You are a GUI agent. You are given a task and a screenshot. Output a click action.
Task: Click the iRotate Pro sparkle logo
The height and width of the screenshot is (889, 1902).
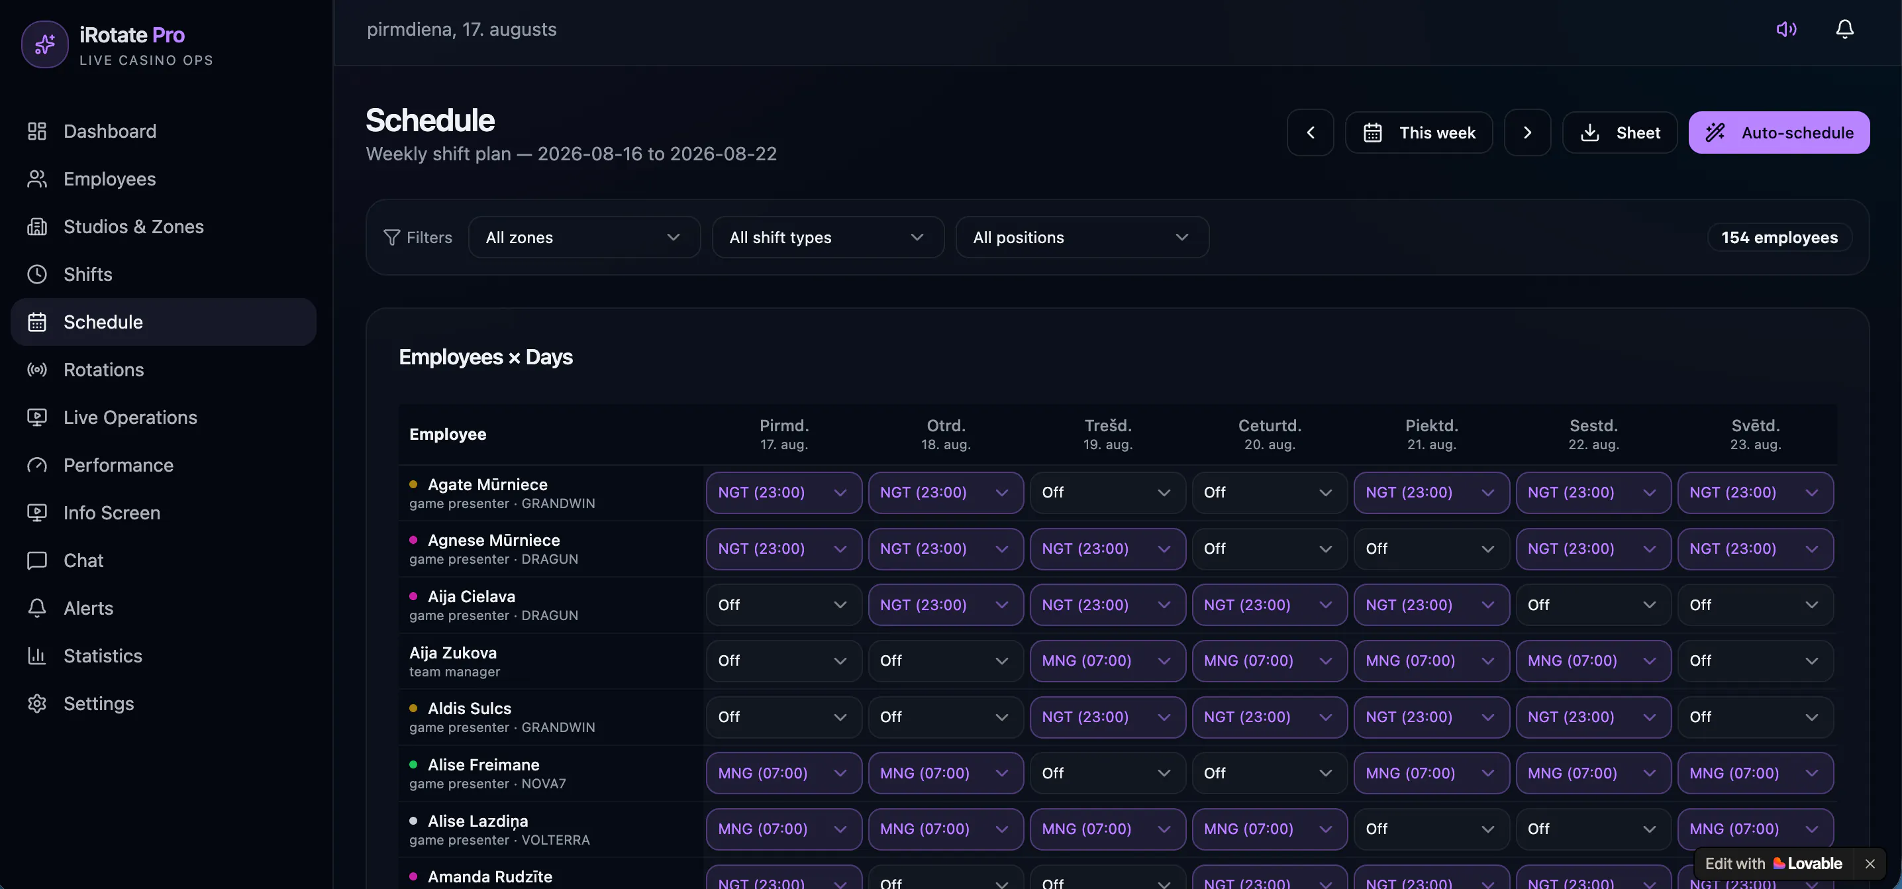45,44
